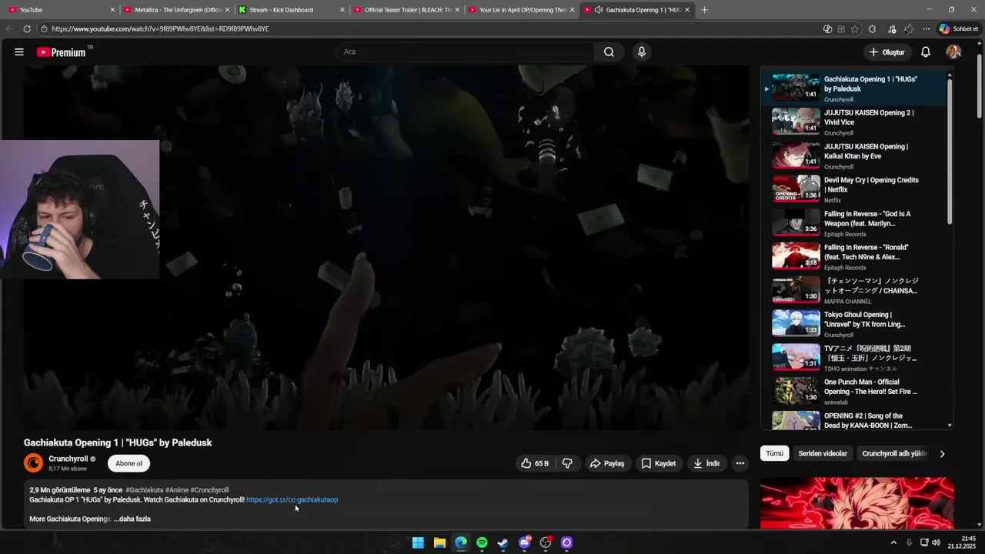Click the search magnifier button
The image size is (985, 554).
click(609, 52)
